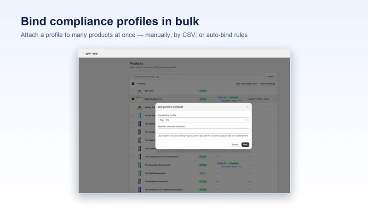Uncheck the Kids Wooden Toy checkbox

click(133, 99)
